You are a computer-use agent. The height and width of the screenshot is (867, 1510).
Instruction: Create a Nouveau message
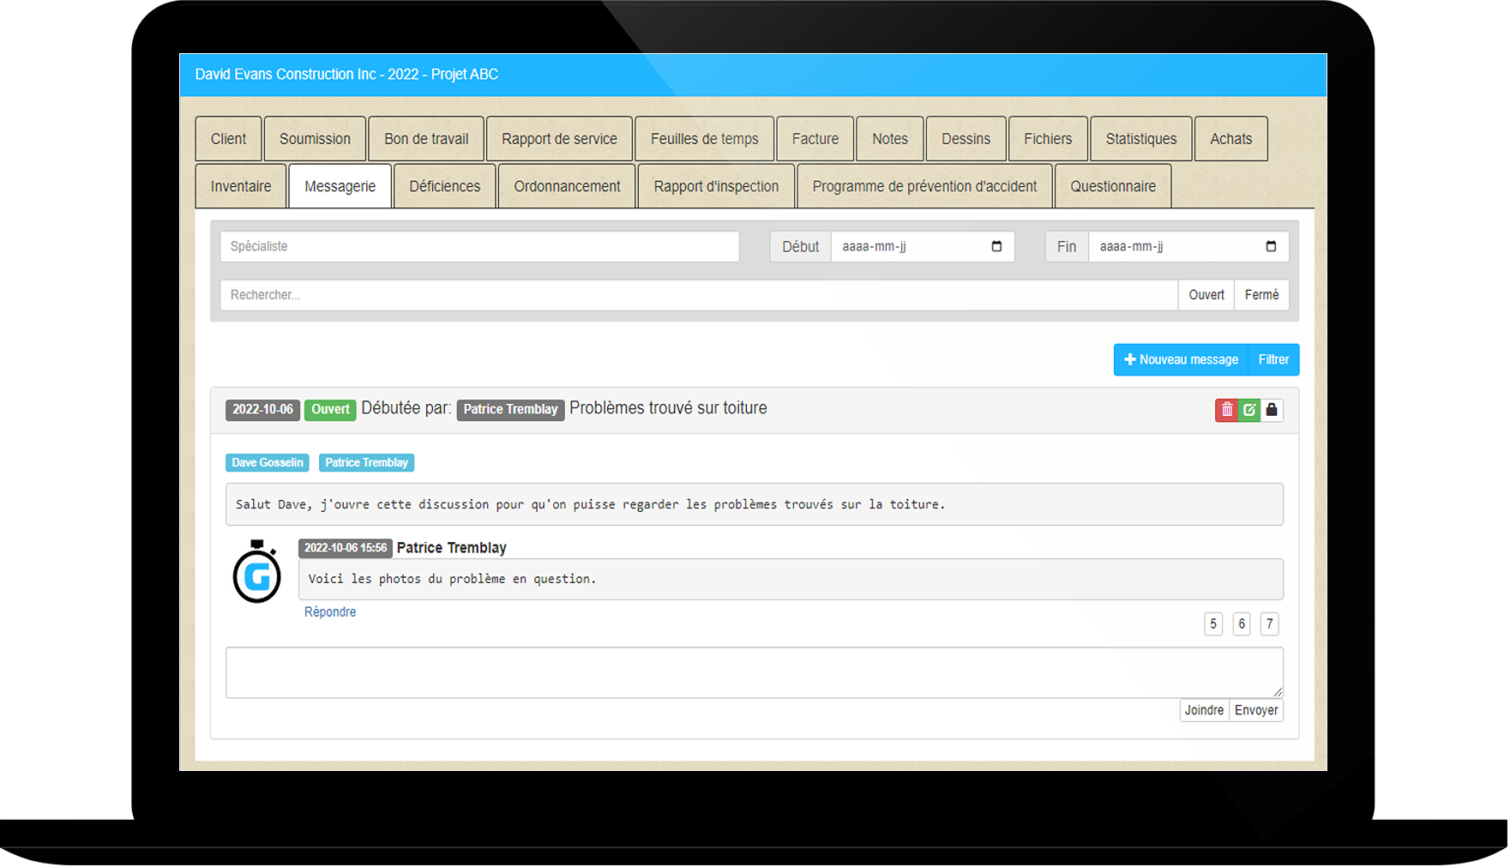click(x=1181, y=360)
